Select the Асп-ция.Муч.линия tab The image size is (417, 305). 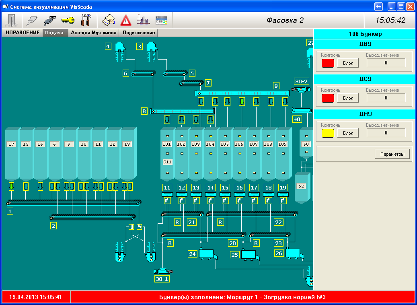tap(94, 33)
